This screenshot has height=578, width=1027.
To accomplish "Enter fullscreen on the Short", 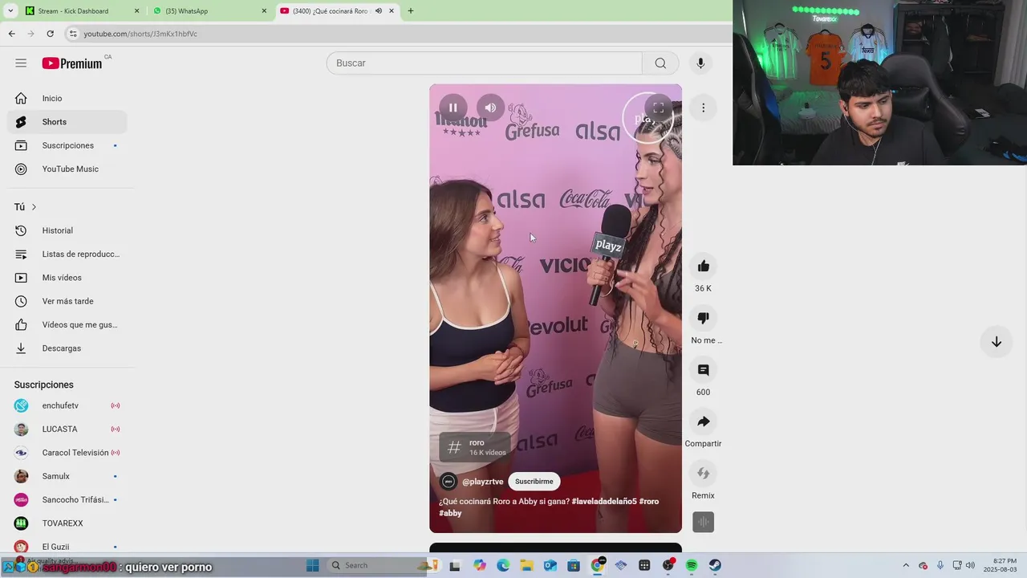I will (x=658, y=108).
